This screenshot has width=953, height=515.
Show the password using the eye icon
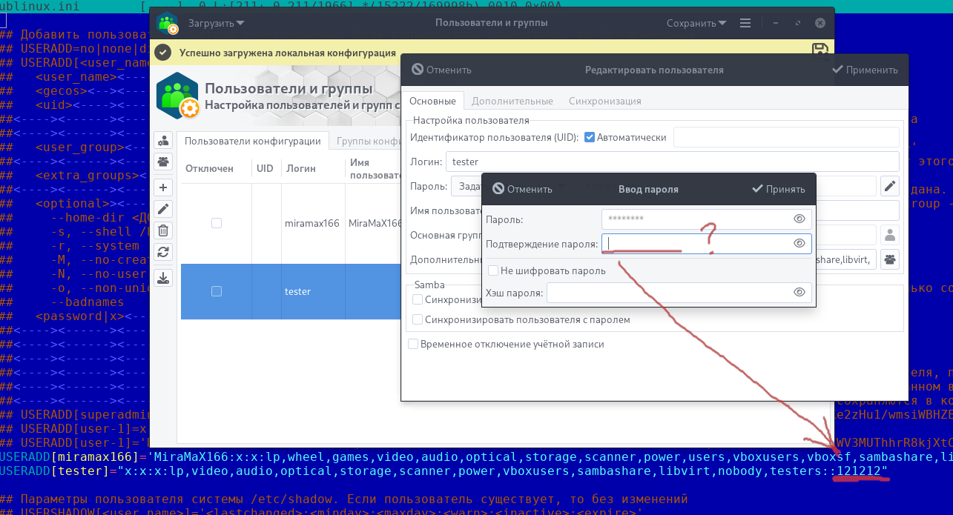click(799, 219)
